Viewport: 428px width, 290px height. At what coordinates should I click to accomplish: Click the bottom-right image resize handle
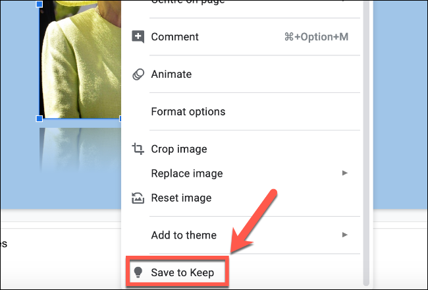(120, 119)
